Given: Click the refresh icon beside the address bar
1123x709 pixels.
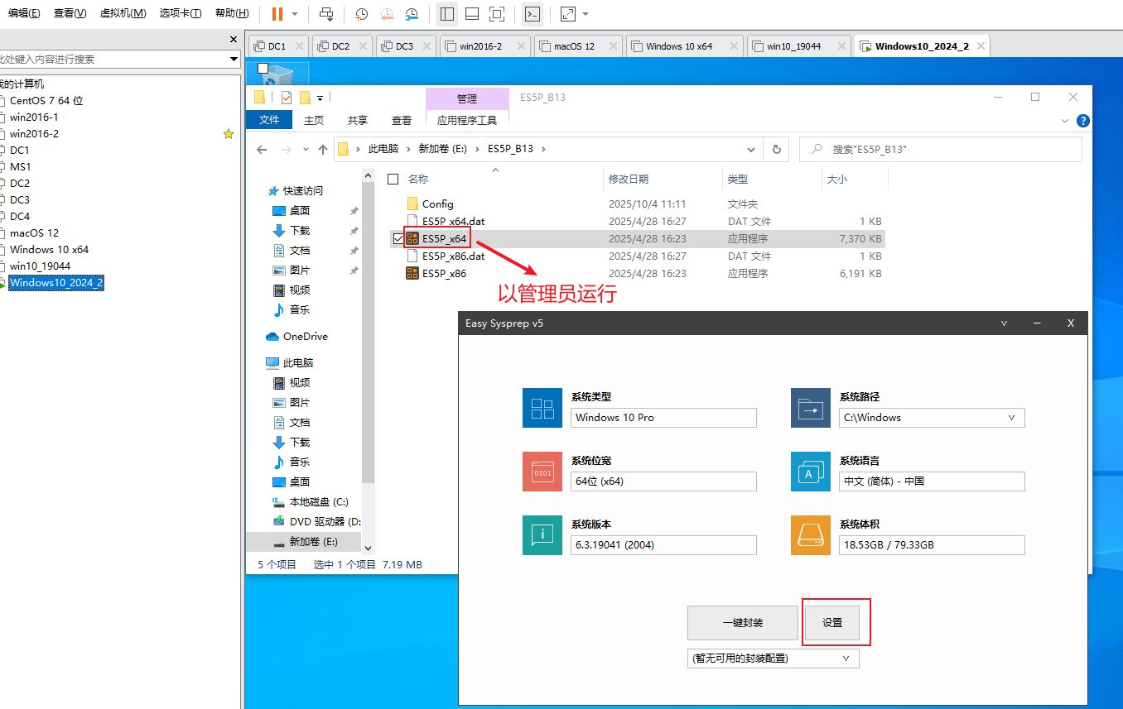Looking at the screenshot, I should pyautogui.click(x=776, y=150).
